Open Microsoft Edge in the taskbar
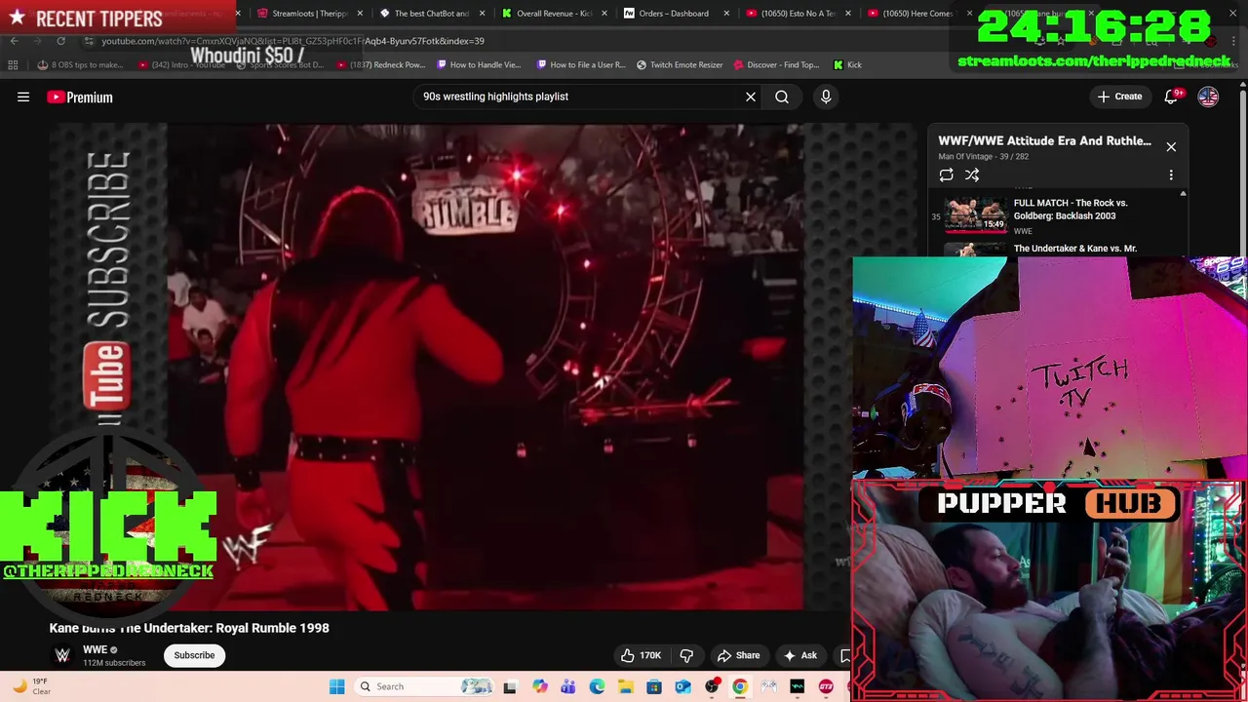Image resolution: width=1248 pixels, height=702 pixels. pyautogui.click(x=597, y=686)
